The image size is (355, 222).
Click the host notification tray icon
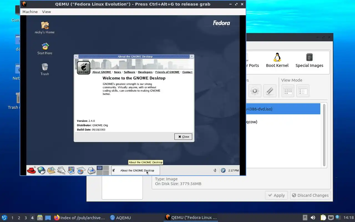338,218
